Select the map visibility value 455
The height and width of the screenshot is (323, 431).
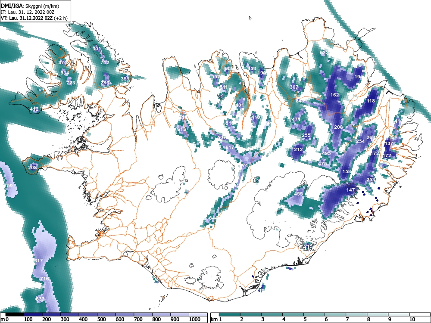pos(298,194)
